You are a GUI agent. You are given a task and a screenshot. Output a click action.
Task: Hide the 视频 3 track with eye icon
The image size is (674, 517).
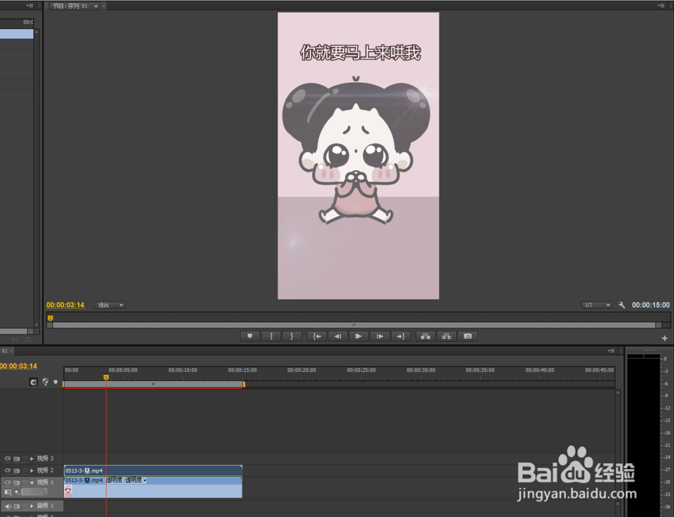coord(7,458)
